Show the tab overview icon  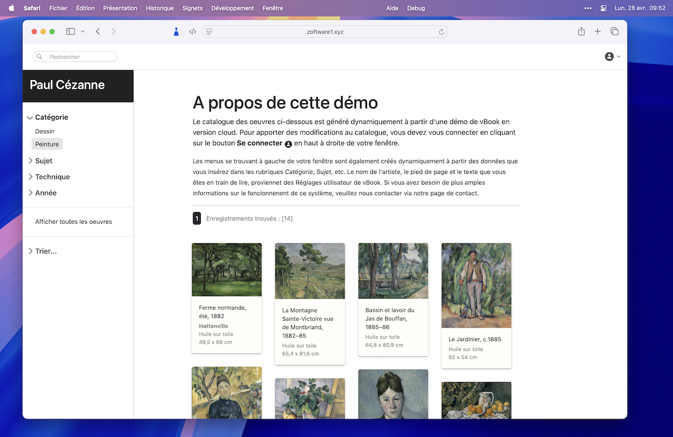coord(614,31)
